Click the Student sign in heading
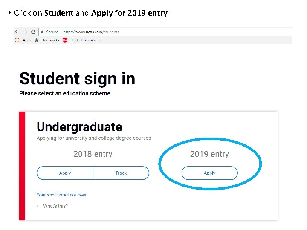 [77, 79]
